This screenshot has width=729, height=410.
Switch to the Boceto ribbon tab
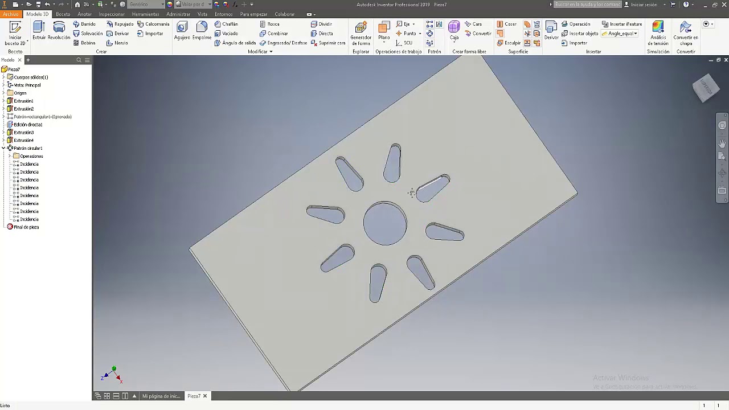coord(63,14)
